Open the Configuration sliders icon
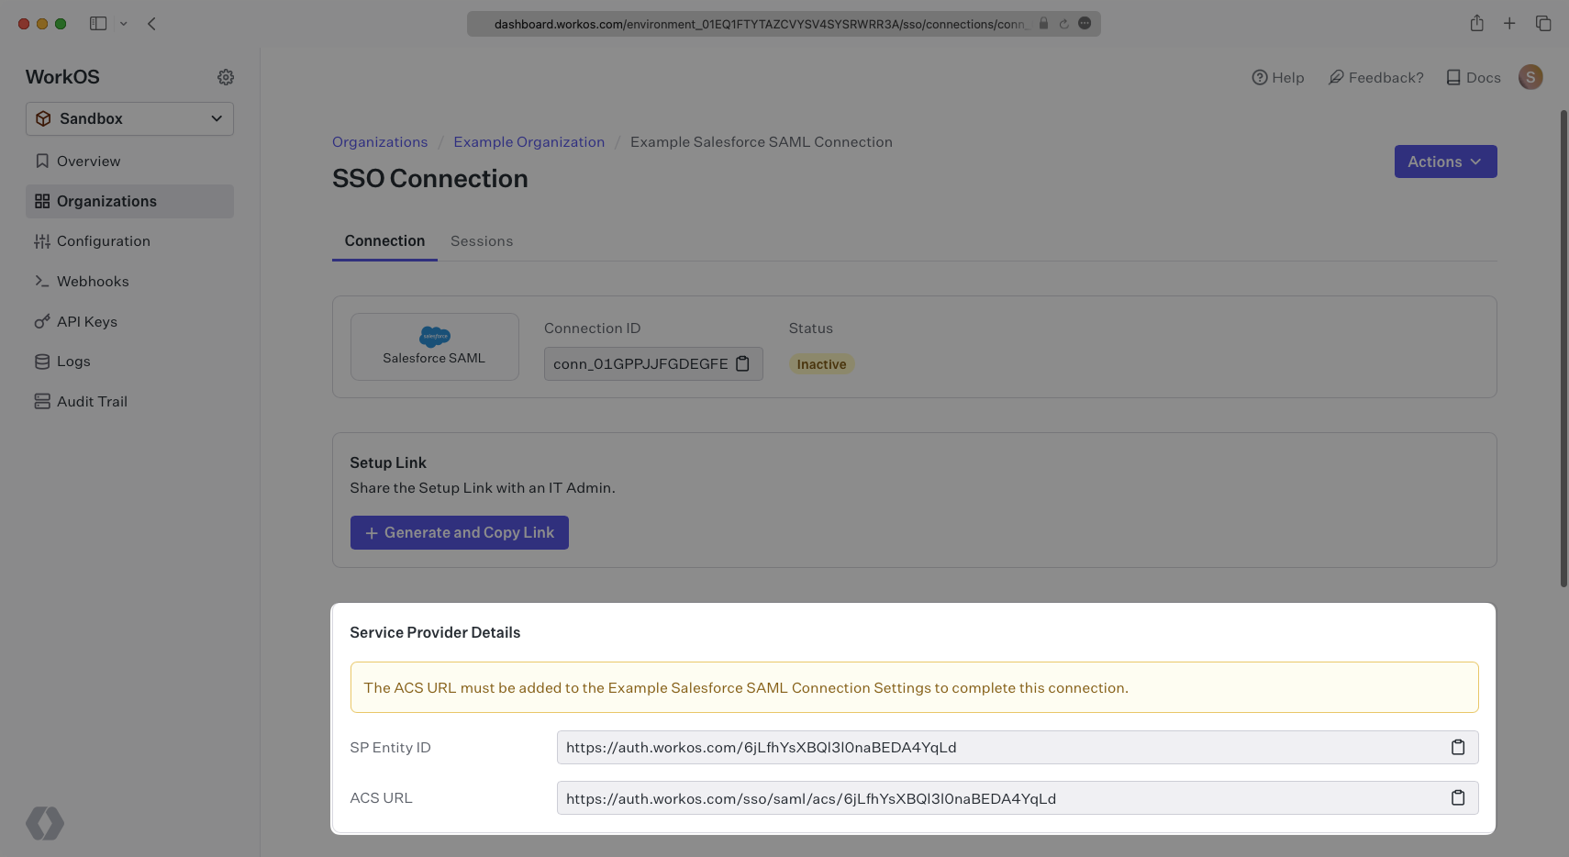 [x=41, y=240]
